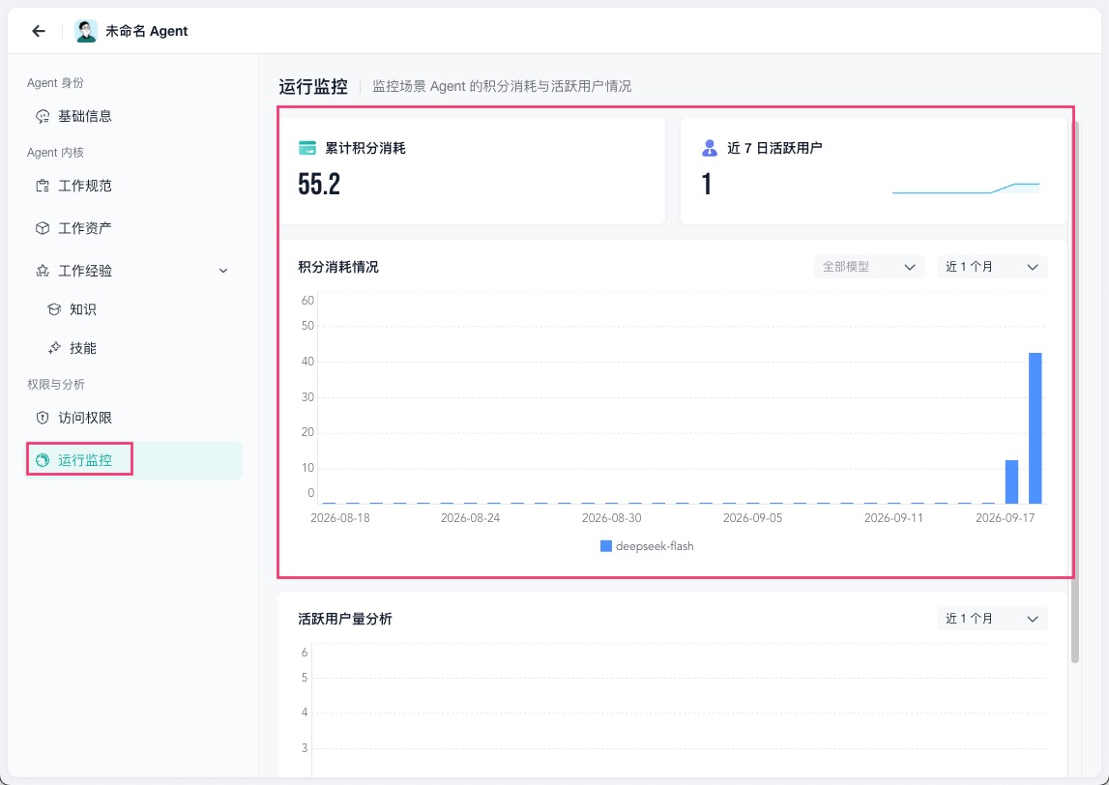The height and width of the screenshot is (785, 1109).
Task: Open 积分消耗情况 time range dropdown
Action: click(x=992, y=267)
